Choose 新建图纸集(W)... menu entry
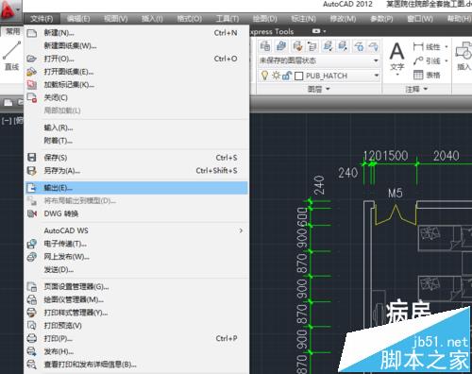 [136, 45]
